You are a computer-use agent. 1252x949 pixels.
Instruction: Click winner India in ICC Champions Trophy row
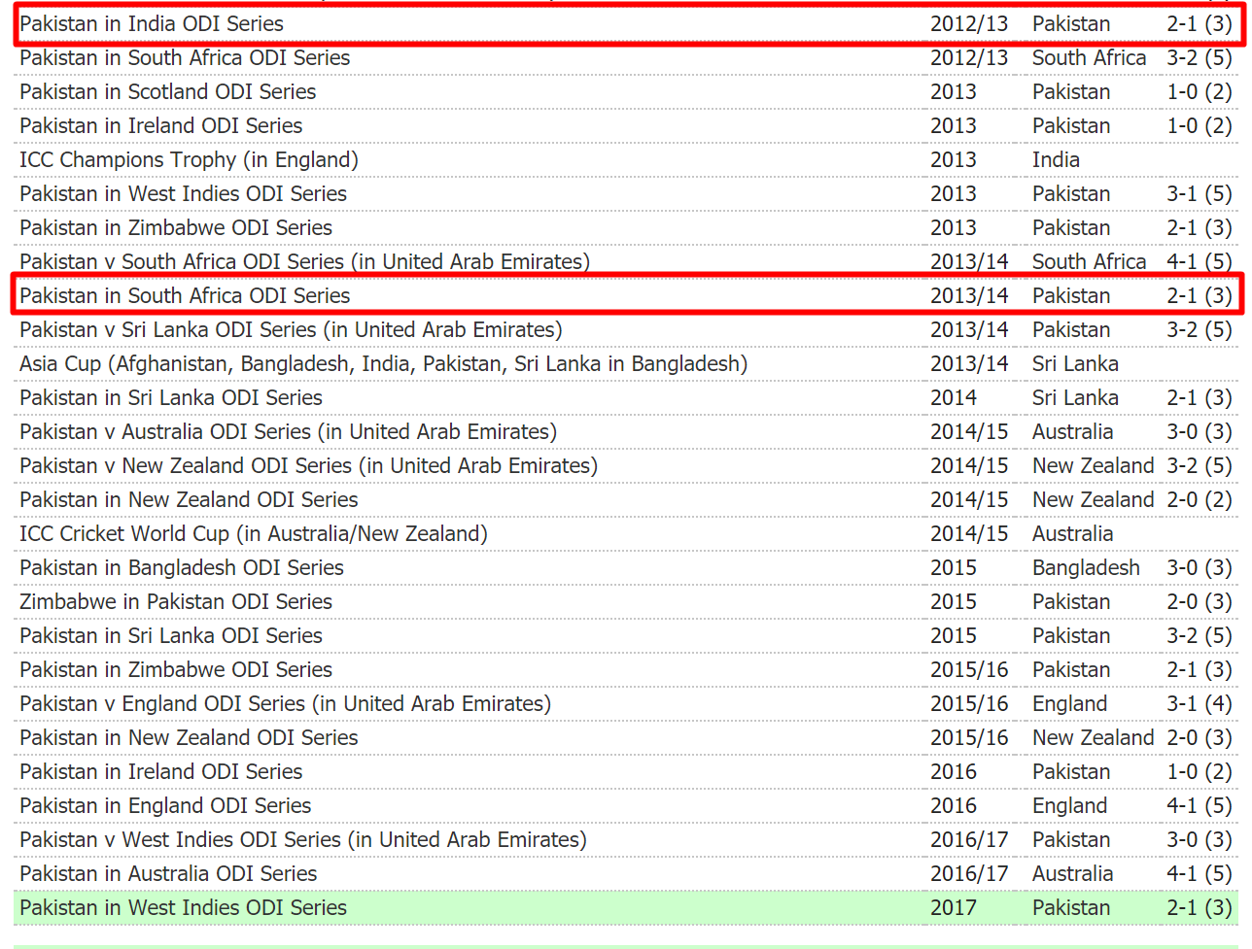1056,159
